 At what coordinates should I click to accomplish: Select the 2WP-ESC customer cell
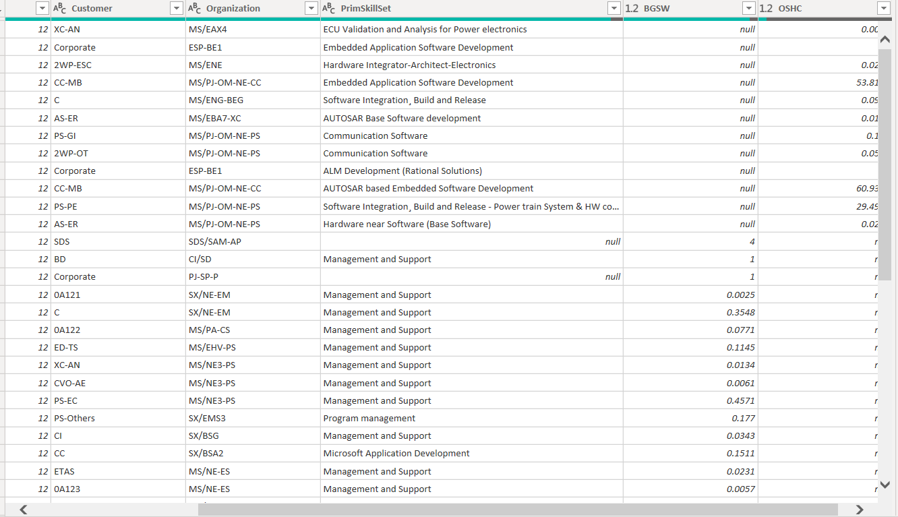(x=118, y=65)
